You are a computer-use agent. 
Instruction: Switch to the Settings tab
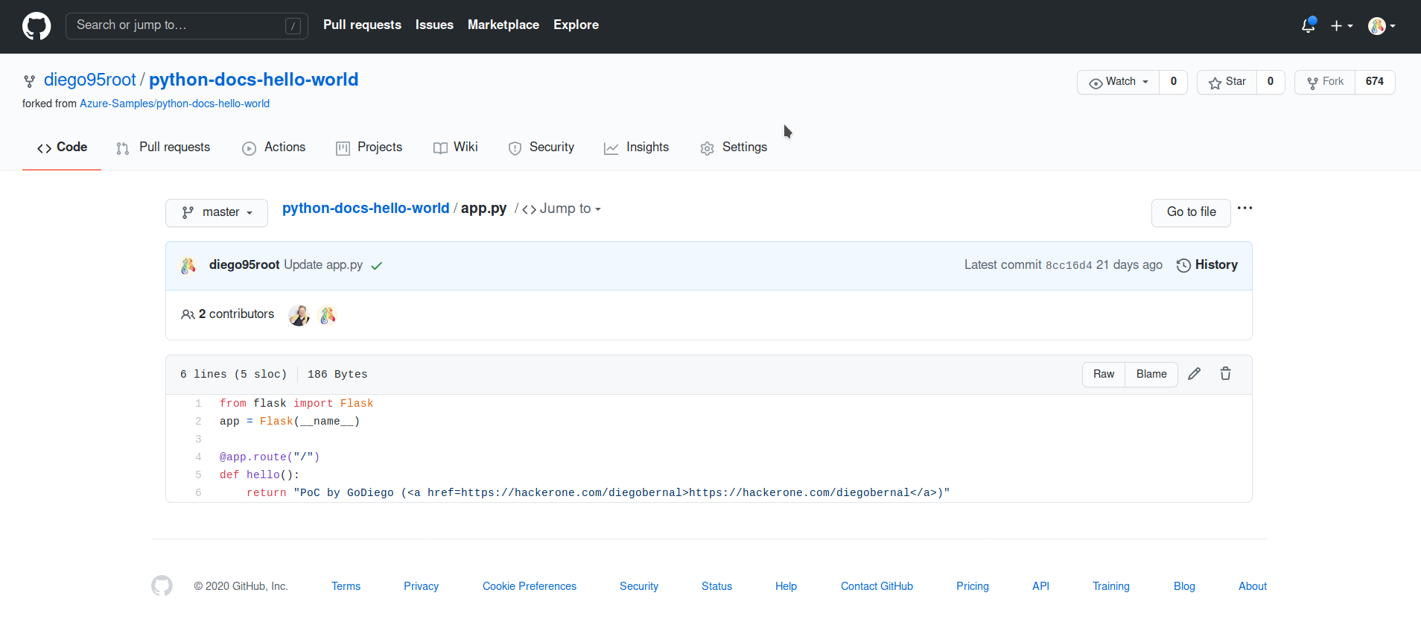click(734, 147)
